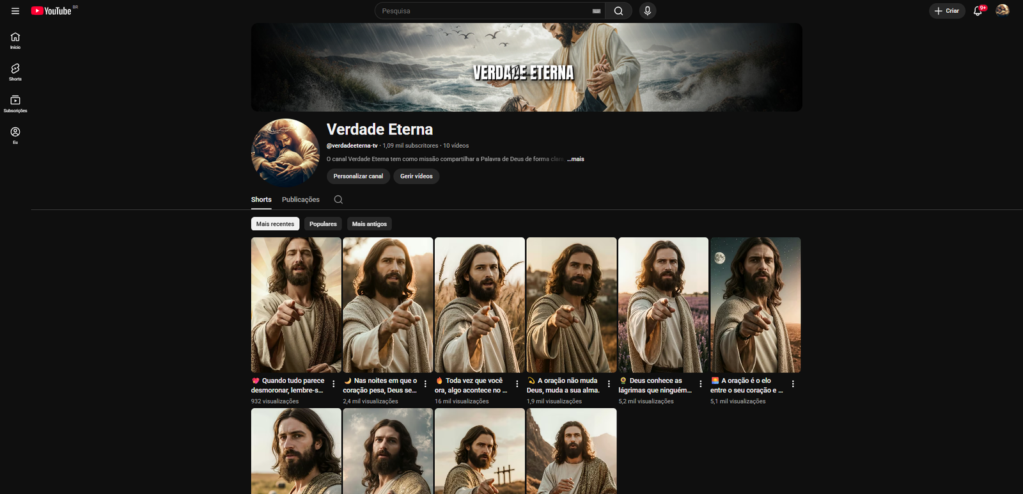
Task: Open the on-screen keyboard in search box
Action: pos(597,11)
